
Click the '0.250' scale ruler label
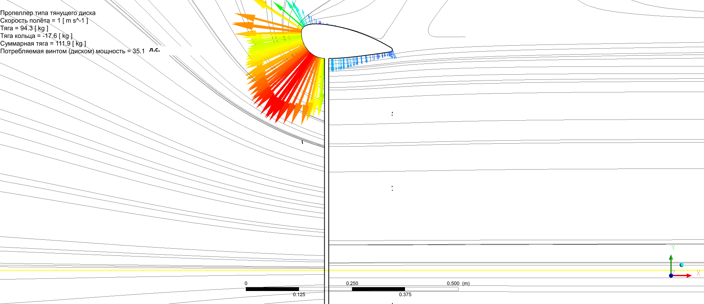coord(352,283)
